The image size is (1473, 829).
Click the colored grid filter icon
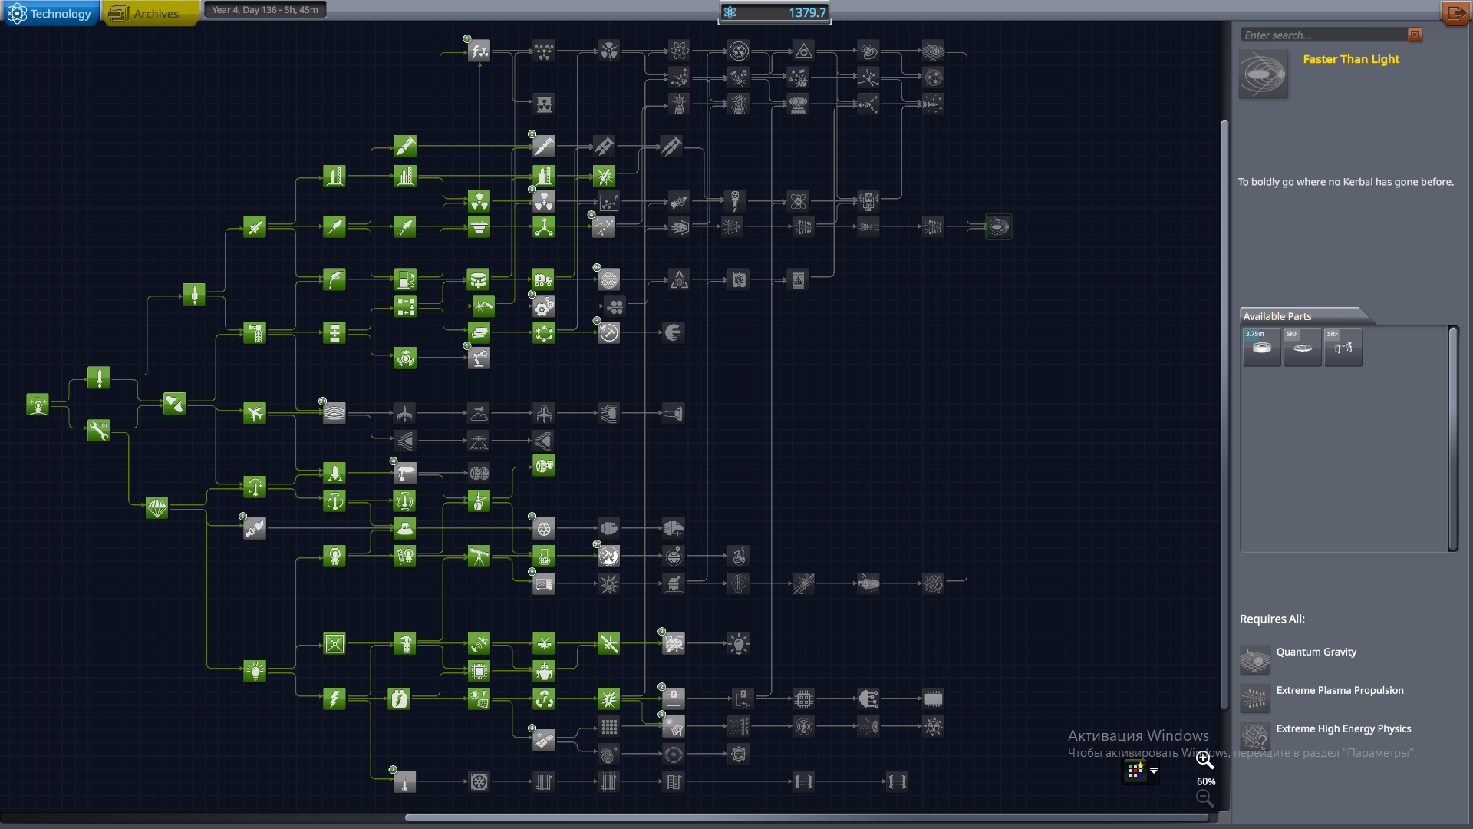(x=1135, y=771)
